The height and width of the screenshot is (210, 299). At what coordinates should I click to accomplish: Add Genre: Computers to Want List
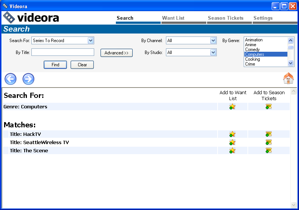232,106
